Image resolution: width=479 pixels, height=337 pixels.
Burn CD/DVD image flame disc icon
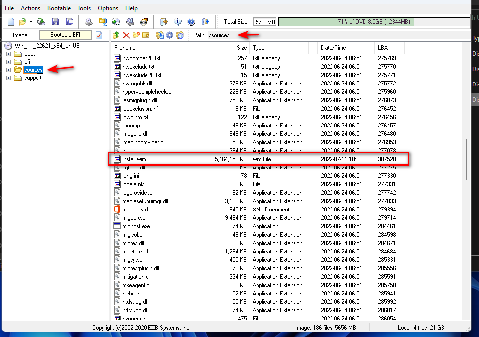click(144, 22)
